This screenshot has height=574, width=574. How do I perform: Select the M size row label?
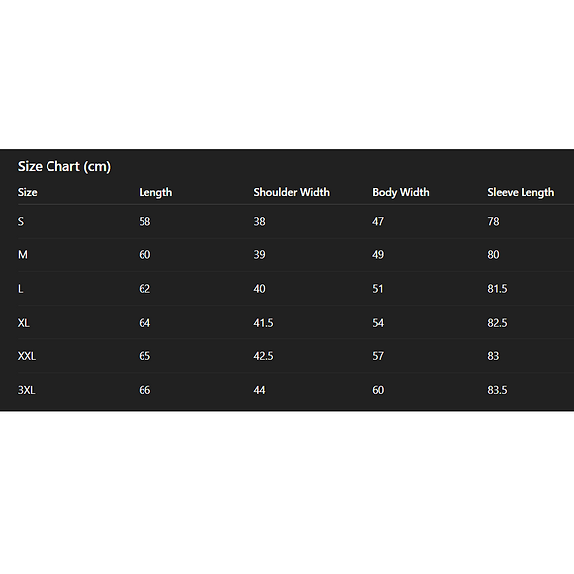(23, 254)
